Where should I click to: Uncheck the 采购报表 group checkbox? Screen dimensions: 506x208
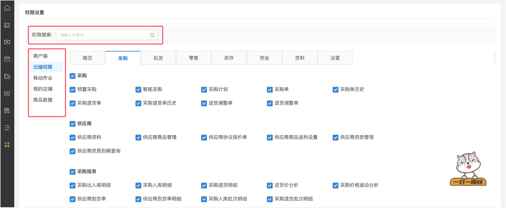[x=73, y=172]
